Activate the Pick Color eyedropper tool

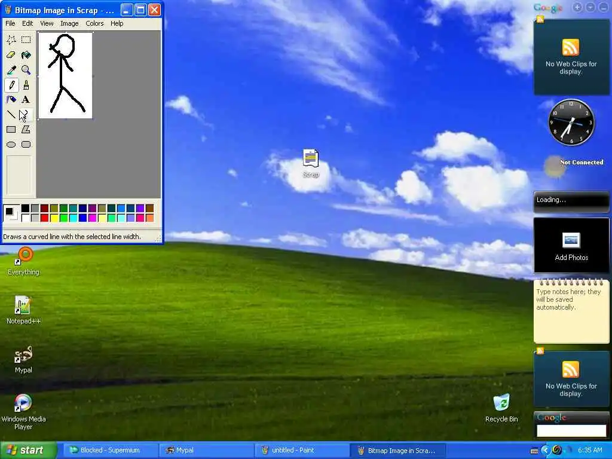point(11,70)
